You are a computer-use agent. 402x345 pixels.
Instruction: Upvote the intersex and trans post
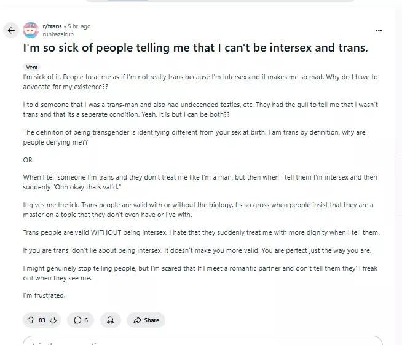(31, 320)
